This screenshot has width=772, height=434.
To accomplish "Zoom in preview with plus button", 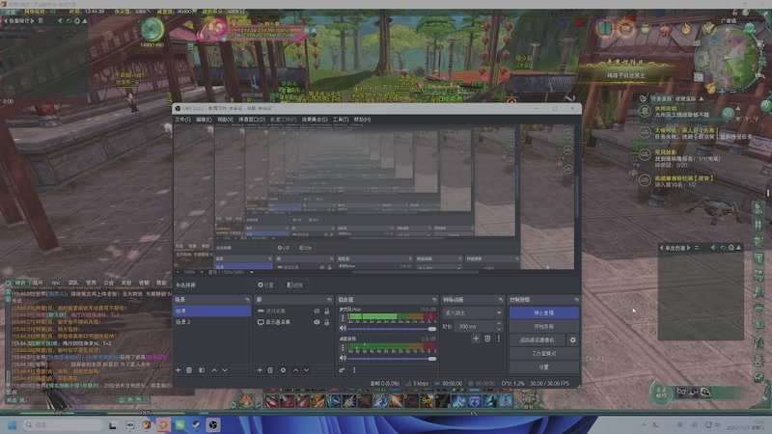I will (202, 272).
